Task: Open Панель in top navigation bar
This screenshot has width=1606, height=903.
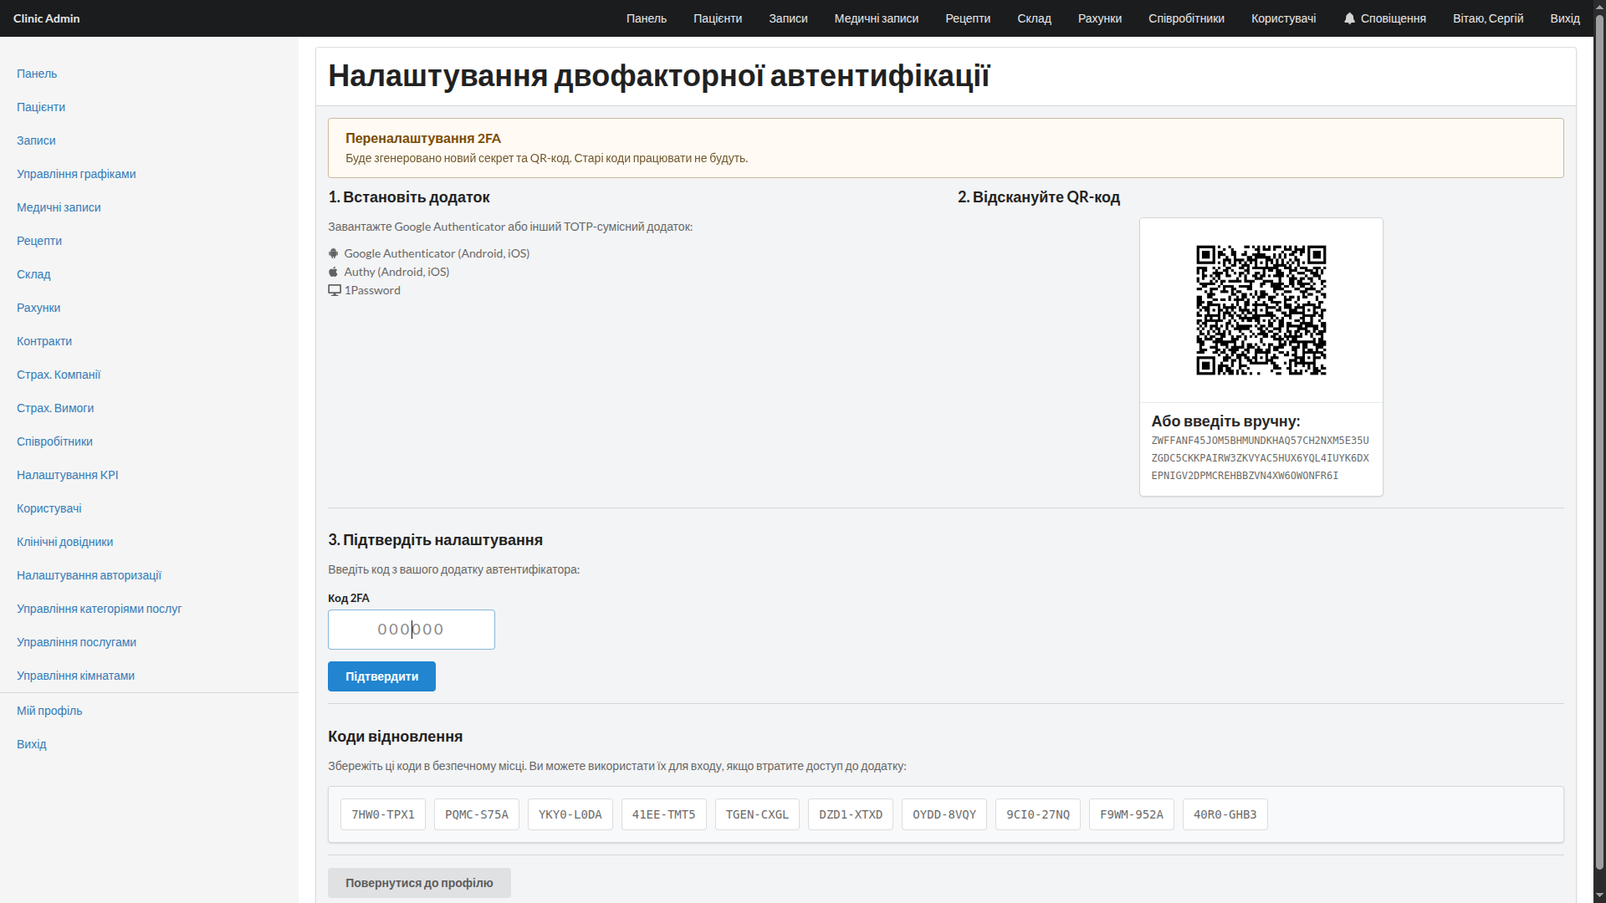Action: [x=647, y=18]
